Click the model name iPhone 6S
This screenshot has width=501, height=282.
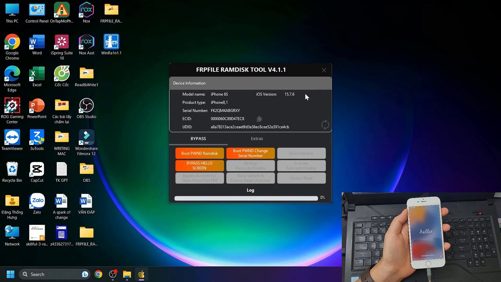pos(219,94)
